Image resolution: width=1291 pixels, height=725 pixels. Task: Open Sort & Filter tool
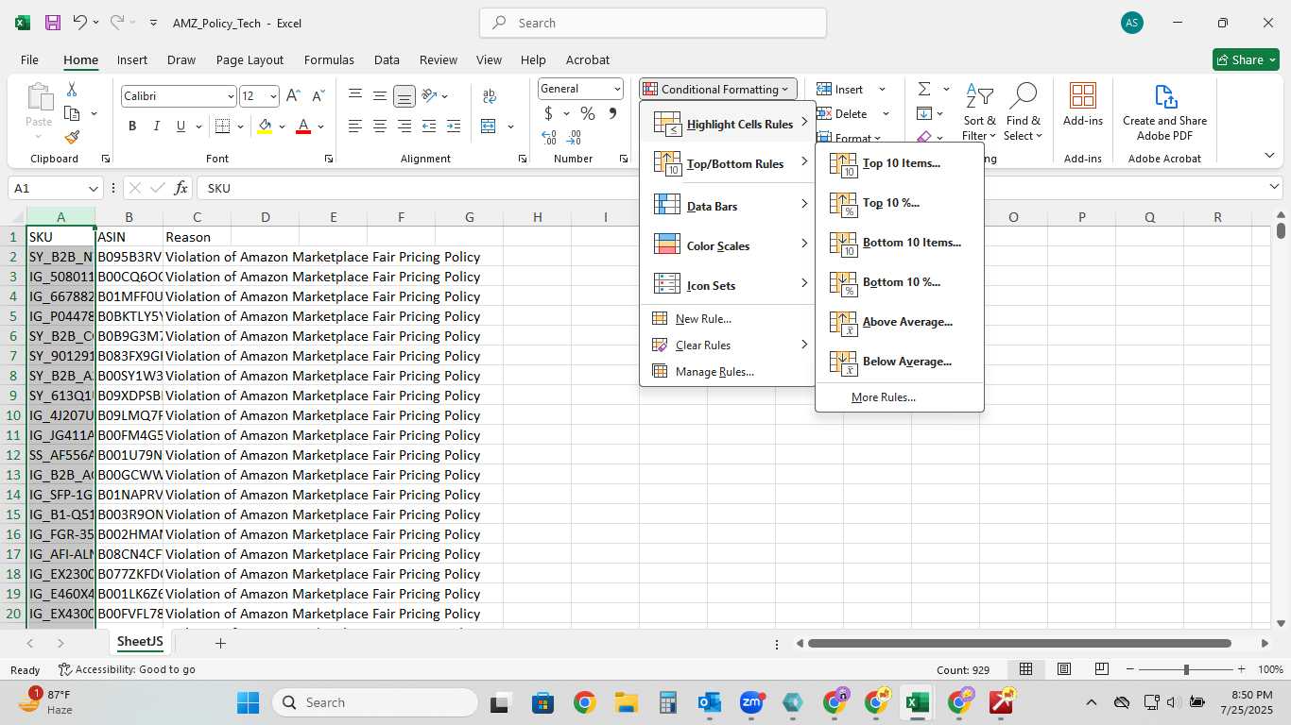[x=979, y=113]
